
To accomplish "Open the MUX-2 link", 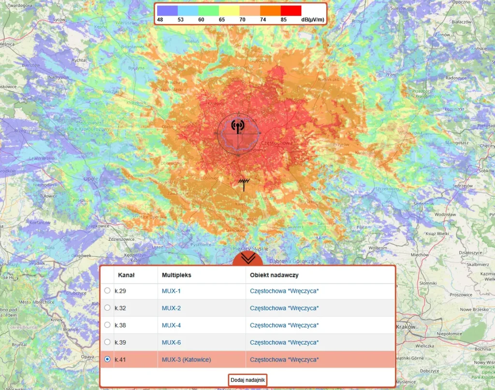I will pos(171,308).
